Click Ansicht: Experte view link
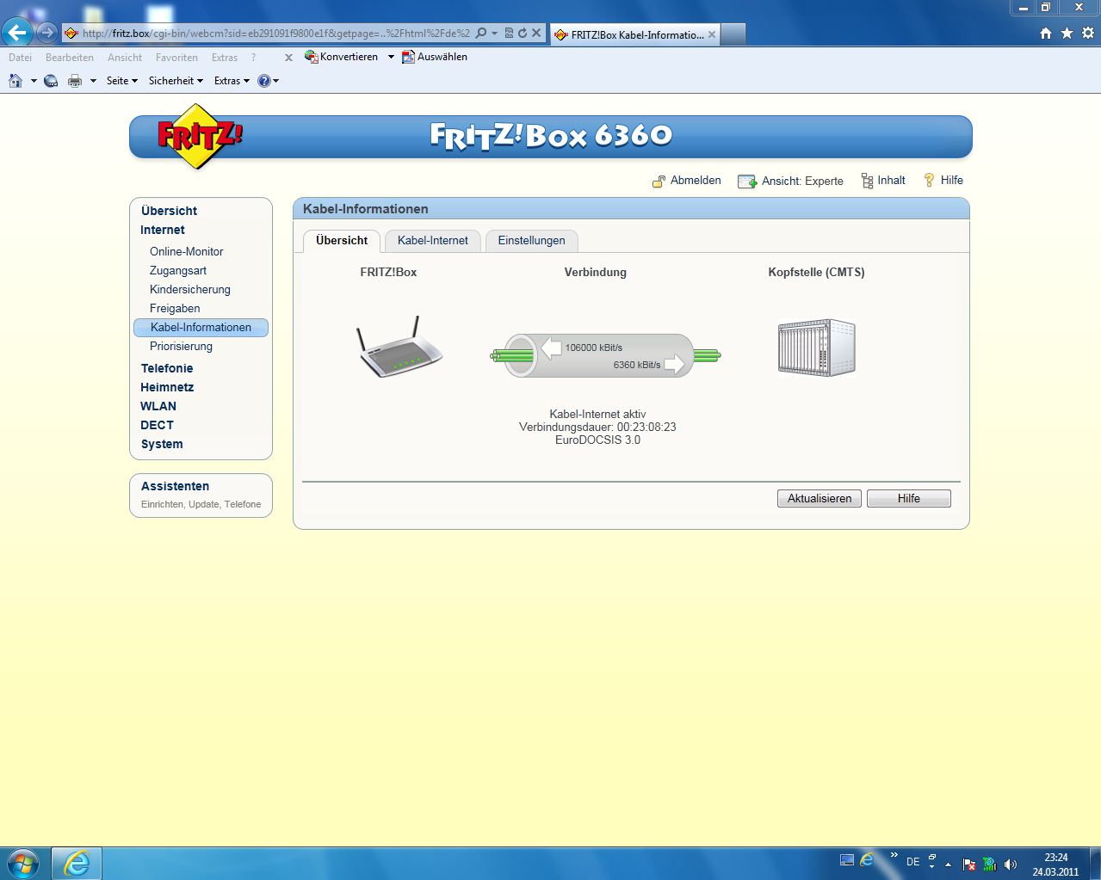 point(790,181)
